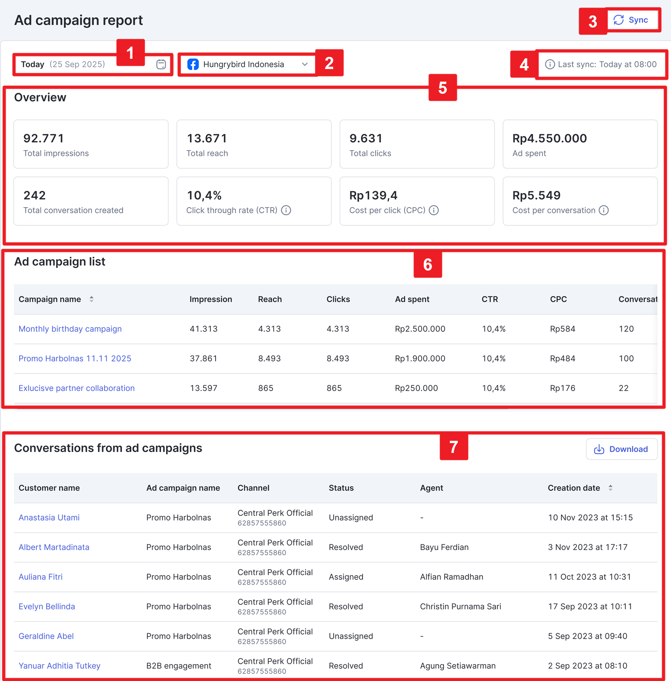The width and height of the screenshot is (671, 681).
Task: Click the Facebook icon in account selector
Action: (193, 64)
